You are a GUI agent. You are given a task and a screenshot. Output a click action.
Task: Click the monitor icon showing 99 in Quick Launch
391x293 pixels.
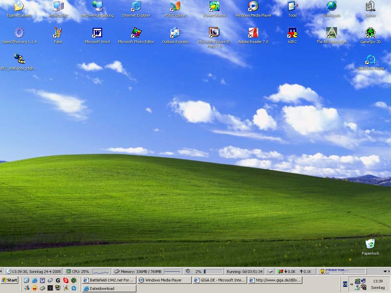(58, 288)
